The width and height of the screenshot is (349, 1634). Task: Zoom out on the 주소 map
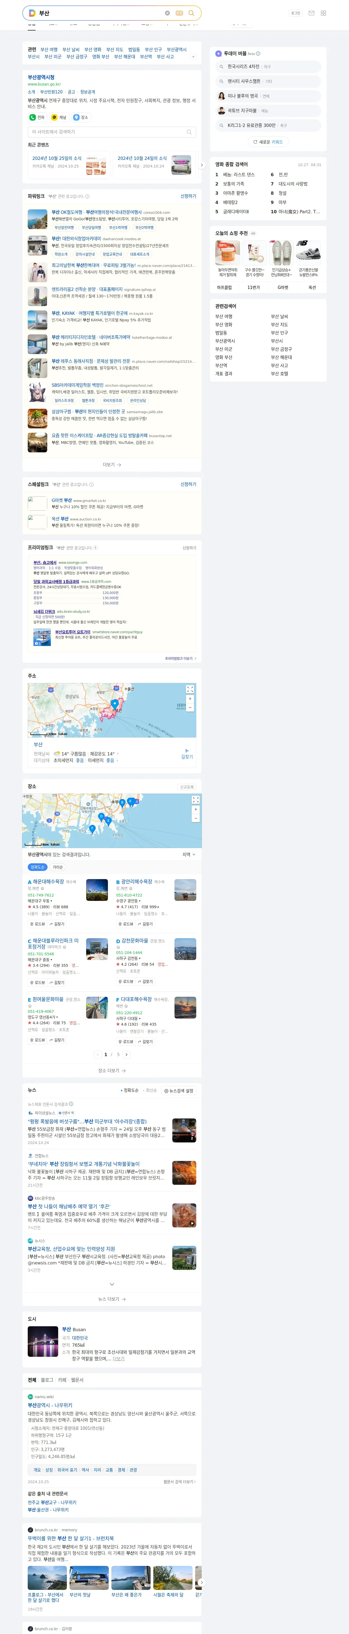coord(189,708)
